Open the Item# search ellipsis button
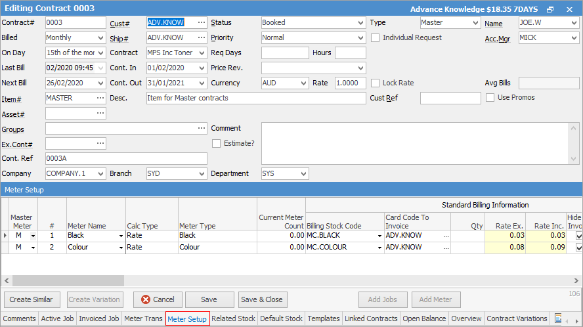The image size is (583, 327). click(100, 98)
